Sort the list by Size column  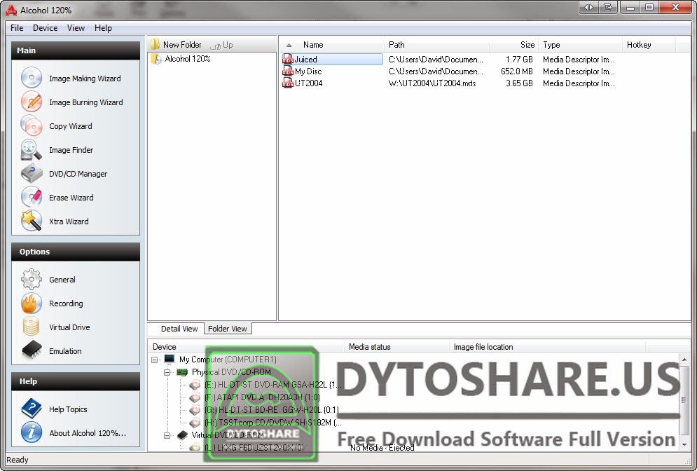tap(514, 45)
